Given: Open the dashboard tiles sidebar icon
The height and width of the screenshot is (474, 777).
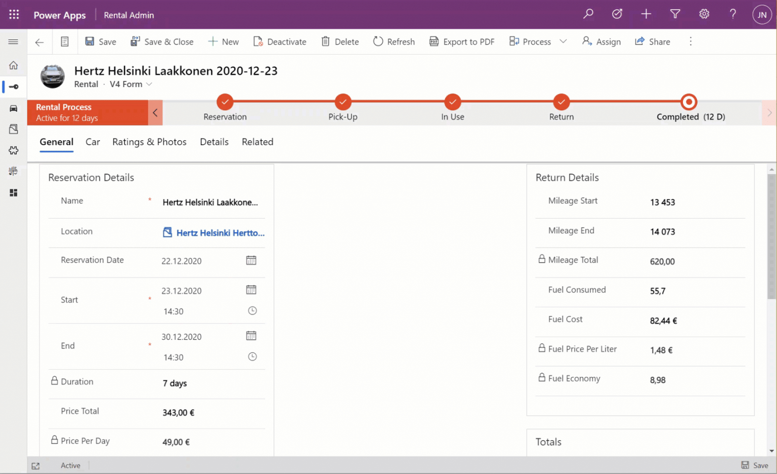Looking at the screenshot, I should 14,193.
